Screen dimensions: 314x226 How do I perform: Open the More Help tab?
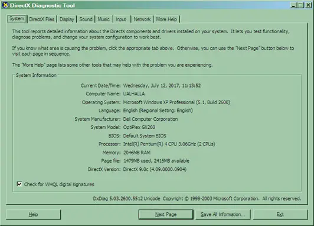click(166, 20)
